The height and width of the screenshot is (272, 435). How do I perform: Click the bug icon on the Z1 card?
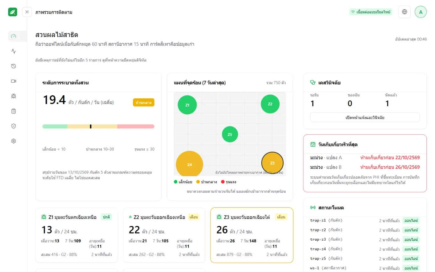(44, 217)
